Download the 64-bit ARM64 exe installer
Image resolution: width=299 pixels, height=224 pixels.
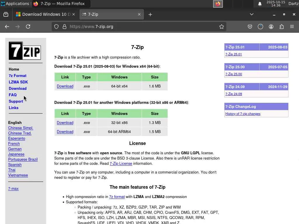coord(65,132)
